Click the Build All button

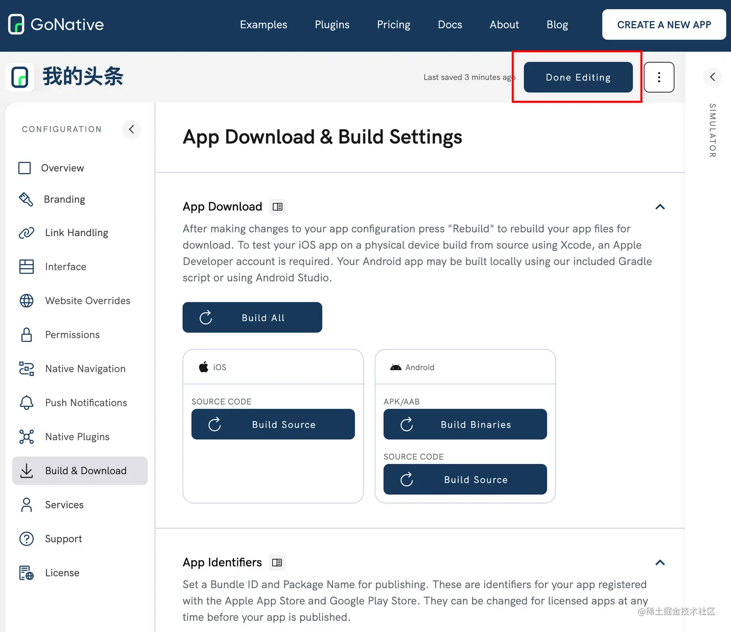click(x=252, y=318)
